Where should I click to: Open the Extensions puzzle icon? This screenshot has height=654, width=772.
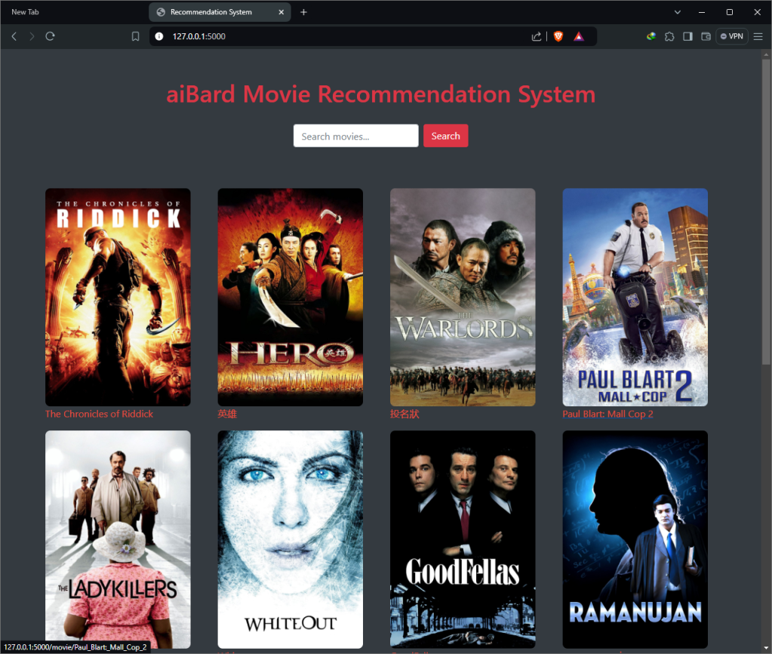(669, 36)
